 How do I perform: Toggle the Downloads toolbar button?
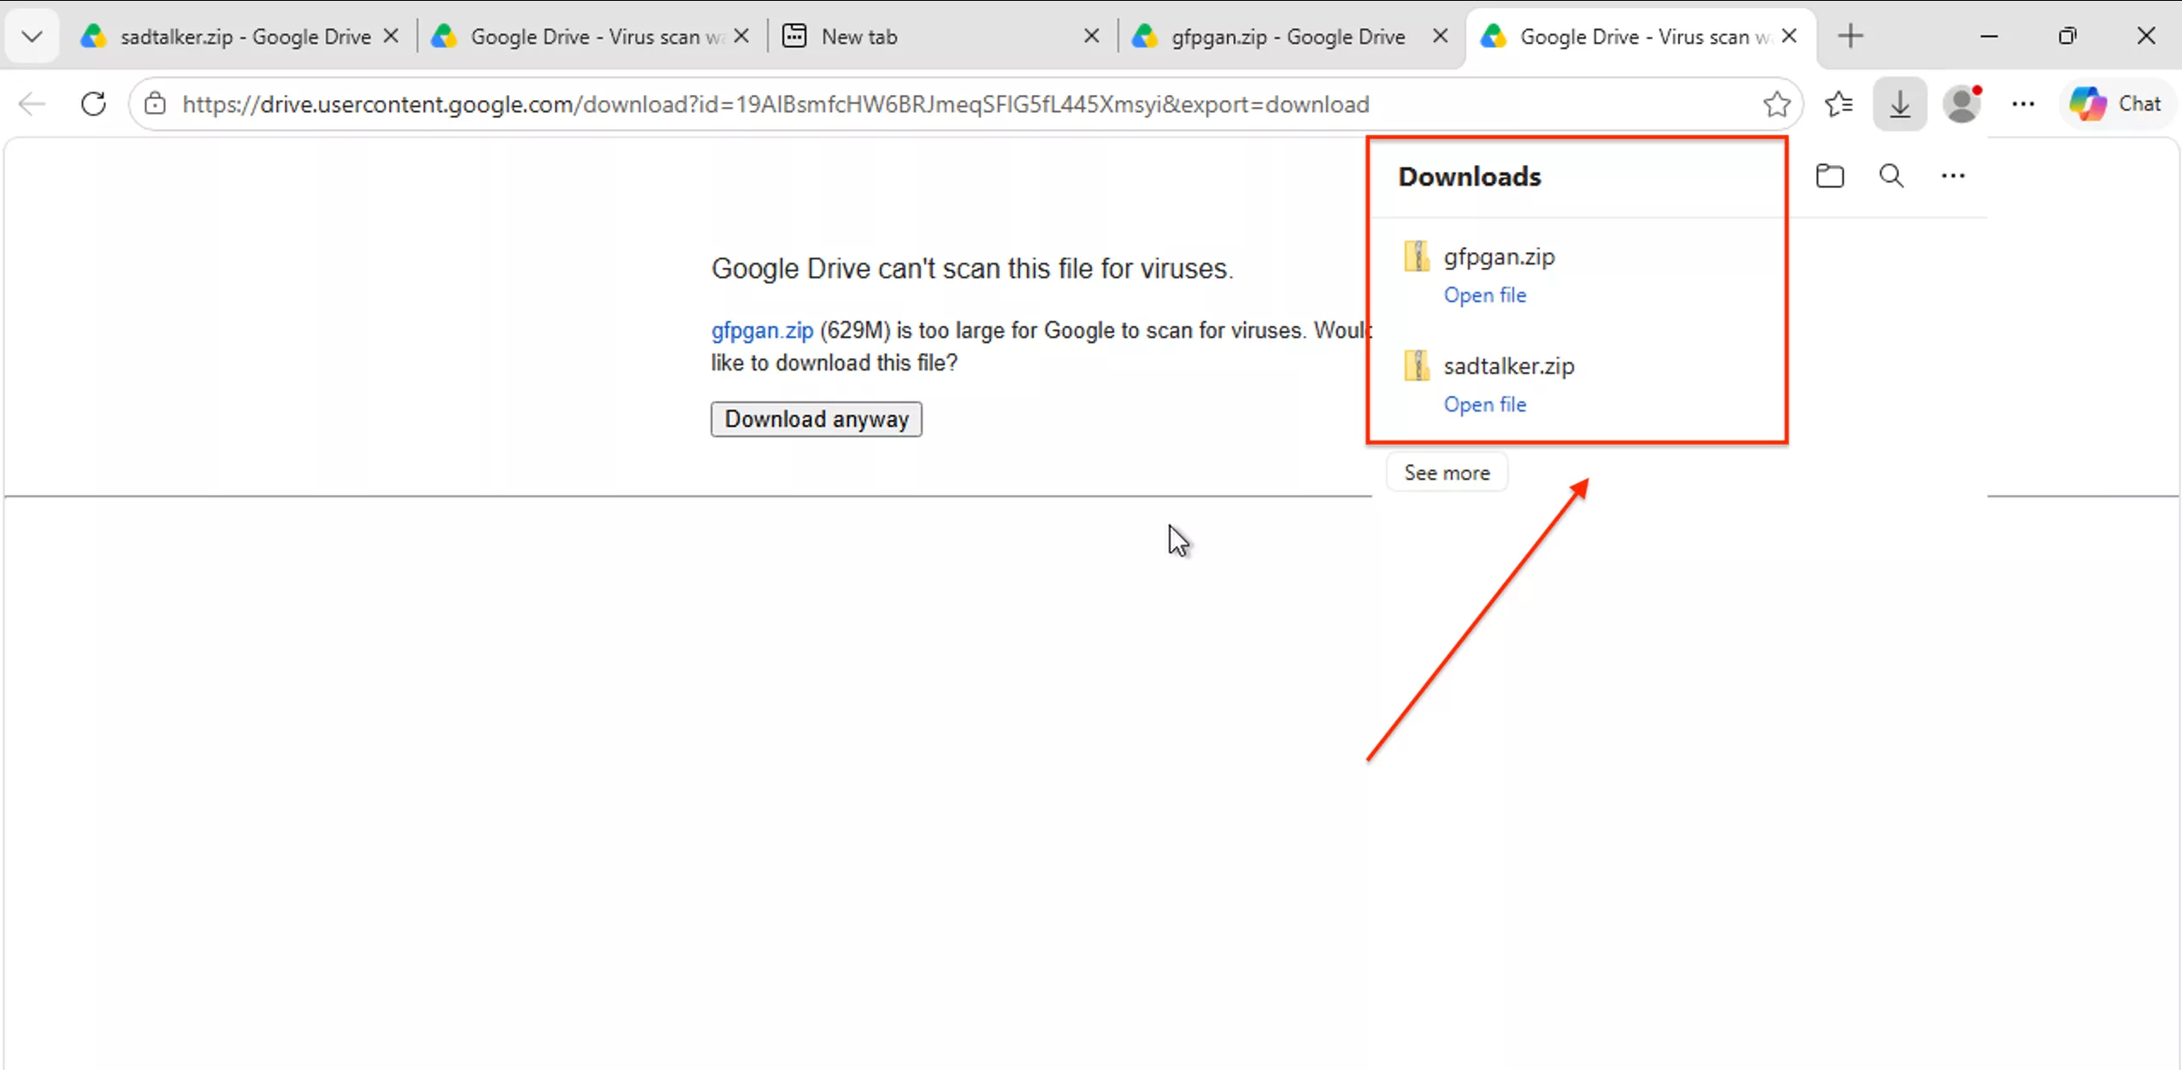[1900, 104]
